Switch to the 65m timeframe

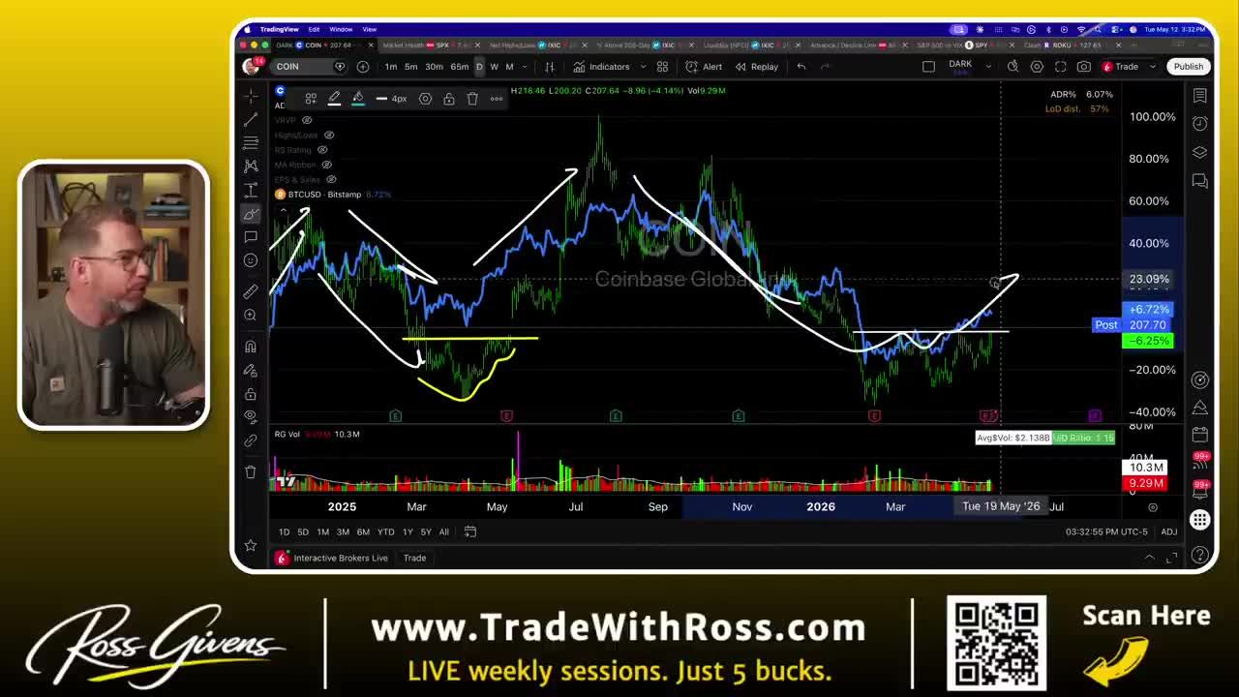pos(460,67)
